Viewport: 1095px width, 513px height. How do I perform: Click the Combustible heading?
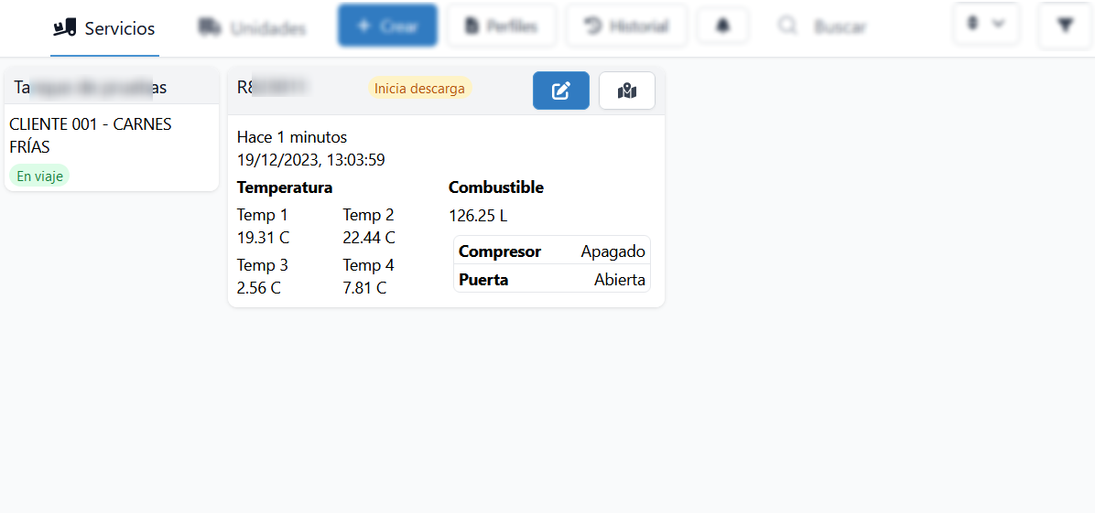[x=496, y=187]
